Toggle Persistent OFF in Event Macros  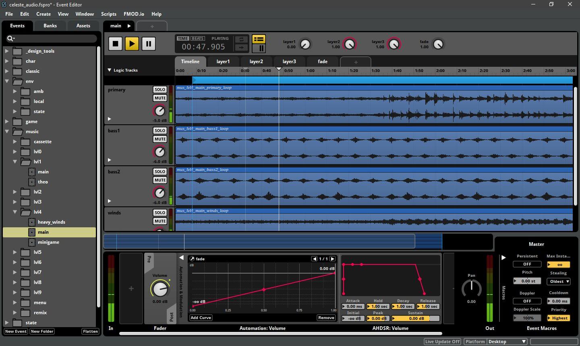click(527, 264)
